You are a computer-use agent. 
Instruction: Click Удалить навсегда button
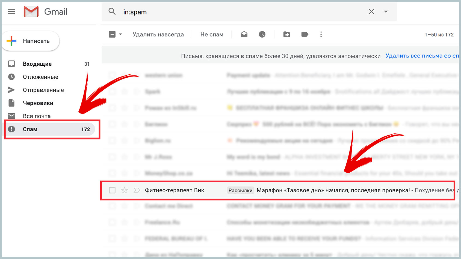158,34
